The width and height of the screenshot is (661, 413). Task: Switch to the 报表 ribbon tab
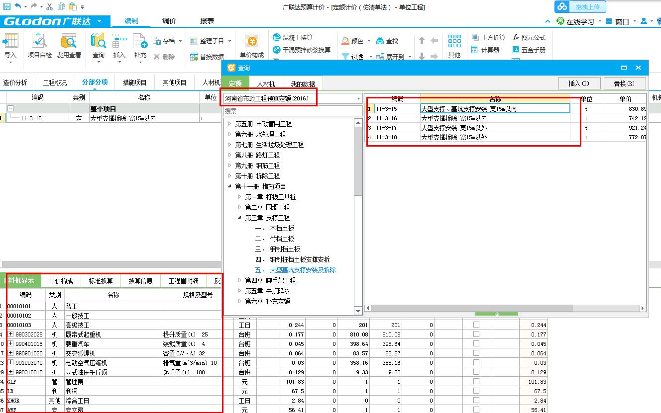coord(207,21)
